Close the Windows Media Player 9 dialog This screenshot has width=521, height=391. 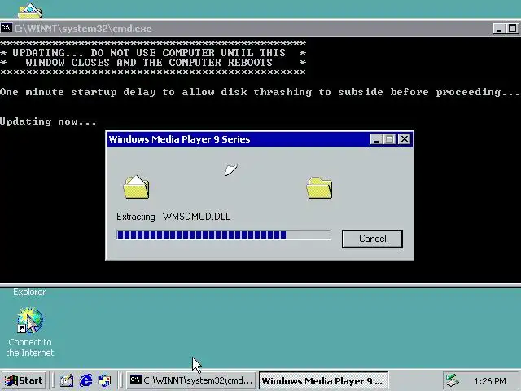tap(405, 139)
